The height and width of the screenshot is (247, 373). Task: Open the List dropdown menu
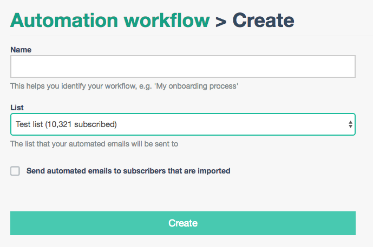click(182, 124)
